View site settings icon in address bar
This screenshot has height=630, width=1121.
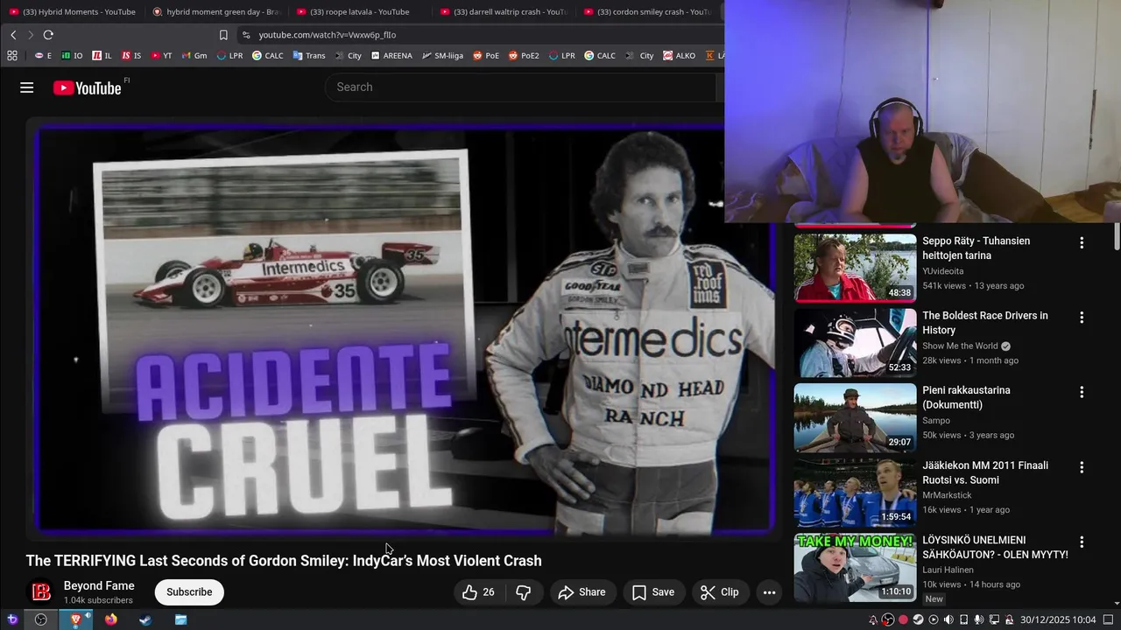[x=246, y=35]
